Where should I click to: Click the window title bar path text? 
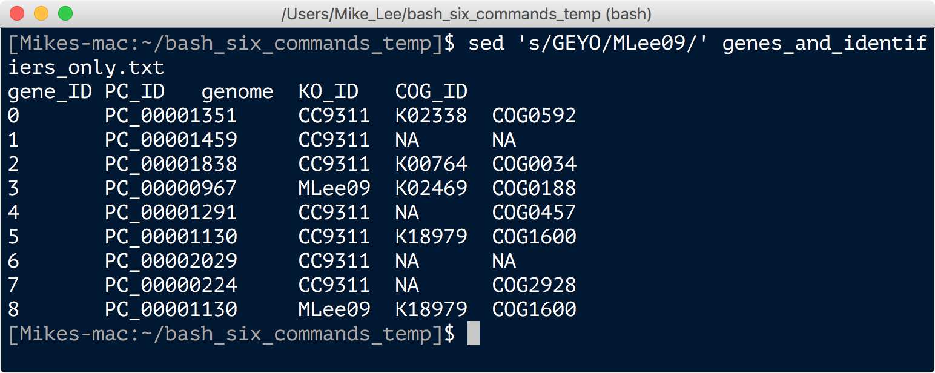[466, 13]
